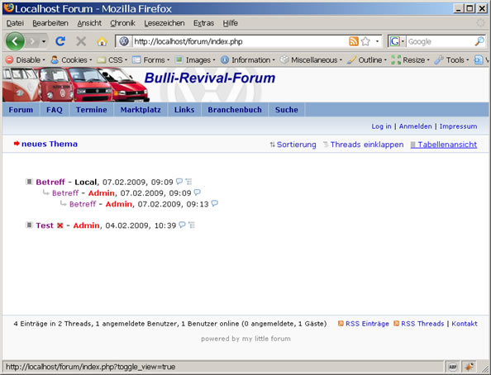Click the orange RSS feed icon in address bar

point(354,41)
